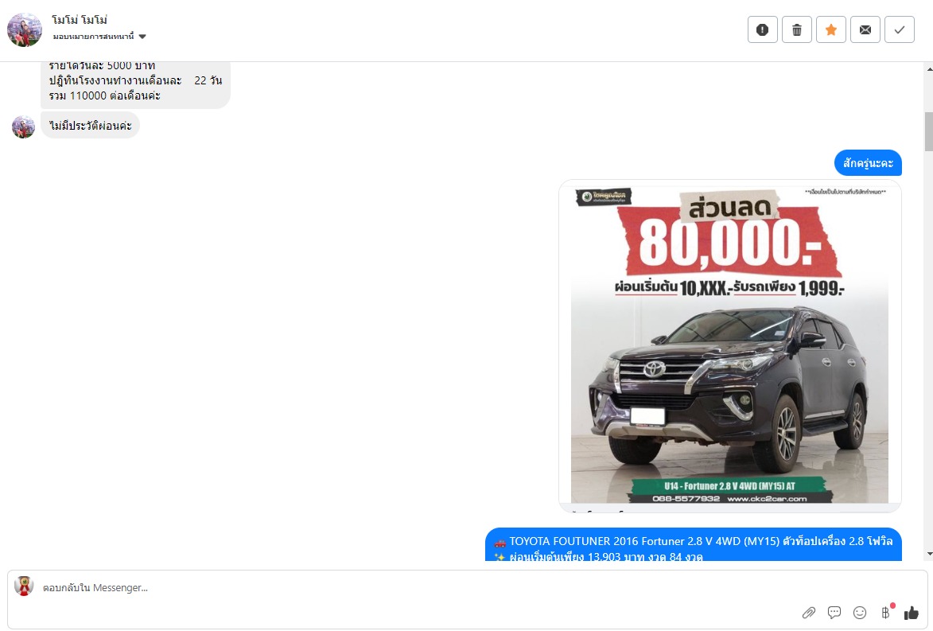Click page avatar beside reply box
Image resolution: width=933 pixels, height=631 pixels.
[25, 586]
